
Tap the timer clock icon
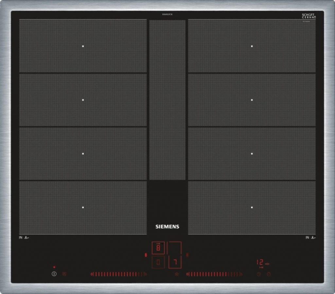pyautogui.click(x=259, y=274)
